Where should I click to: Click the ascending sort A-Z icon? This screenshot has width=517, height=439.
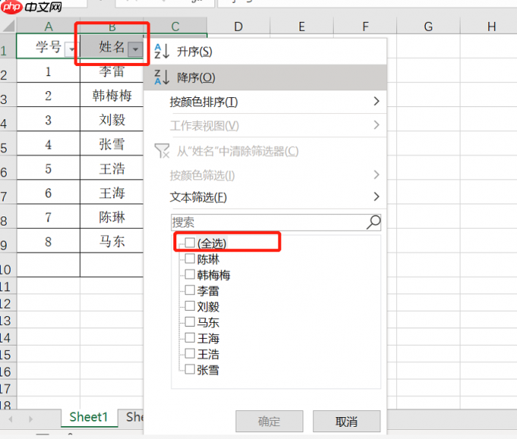click(x=161, y=51)
